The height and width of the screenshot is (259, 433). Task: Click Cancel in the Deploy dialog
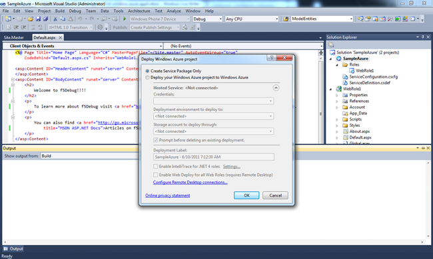tap(275, 195)
